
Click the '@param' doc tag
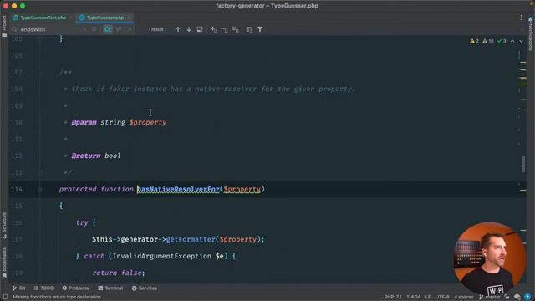coord(84,123)
